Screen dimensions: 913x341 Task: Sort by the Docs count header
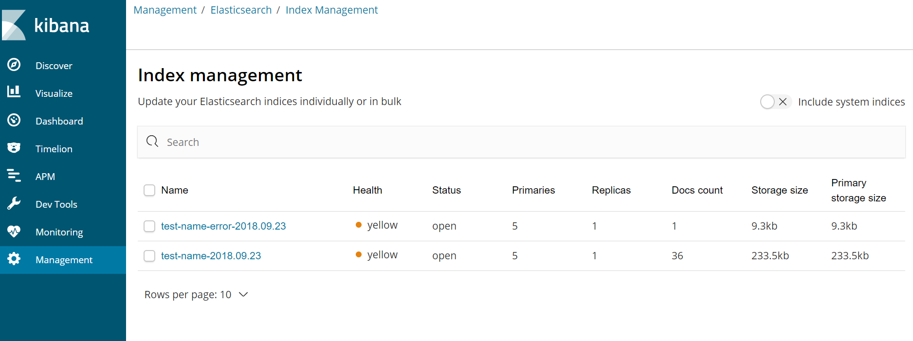(x=697, y=190)
